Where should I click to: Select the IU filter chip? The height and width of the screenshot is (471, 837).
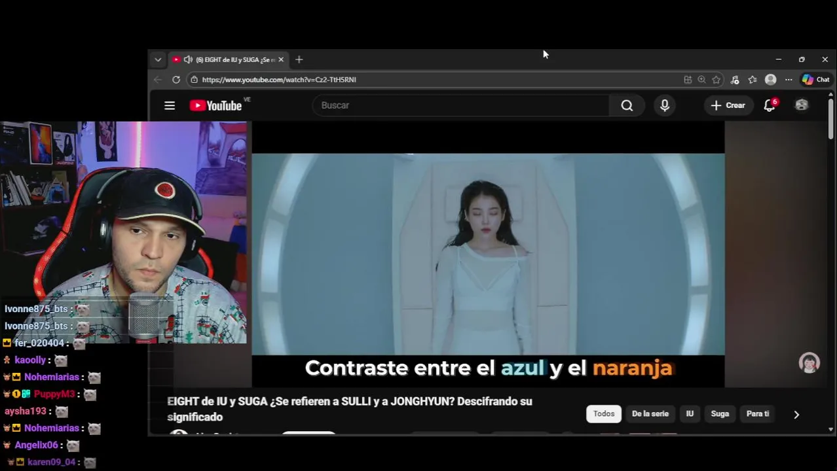click(690, 414)
